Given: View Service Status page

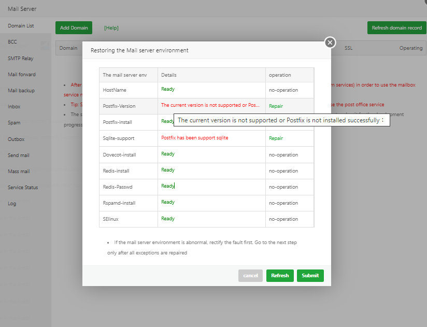Looking at the screenshot, I should [x=23, y=188].
